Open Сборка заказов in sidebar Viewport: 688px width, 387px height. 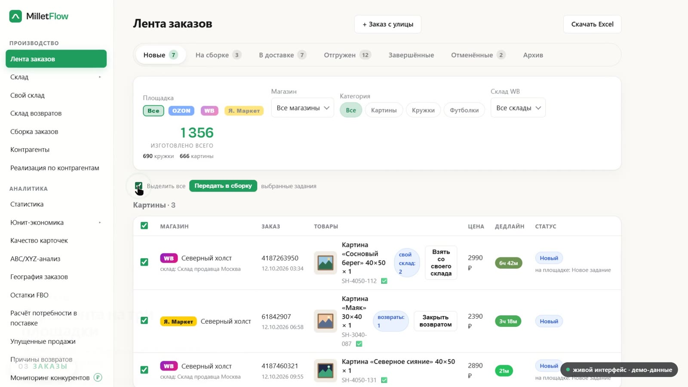(x=56, y=132)
